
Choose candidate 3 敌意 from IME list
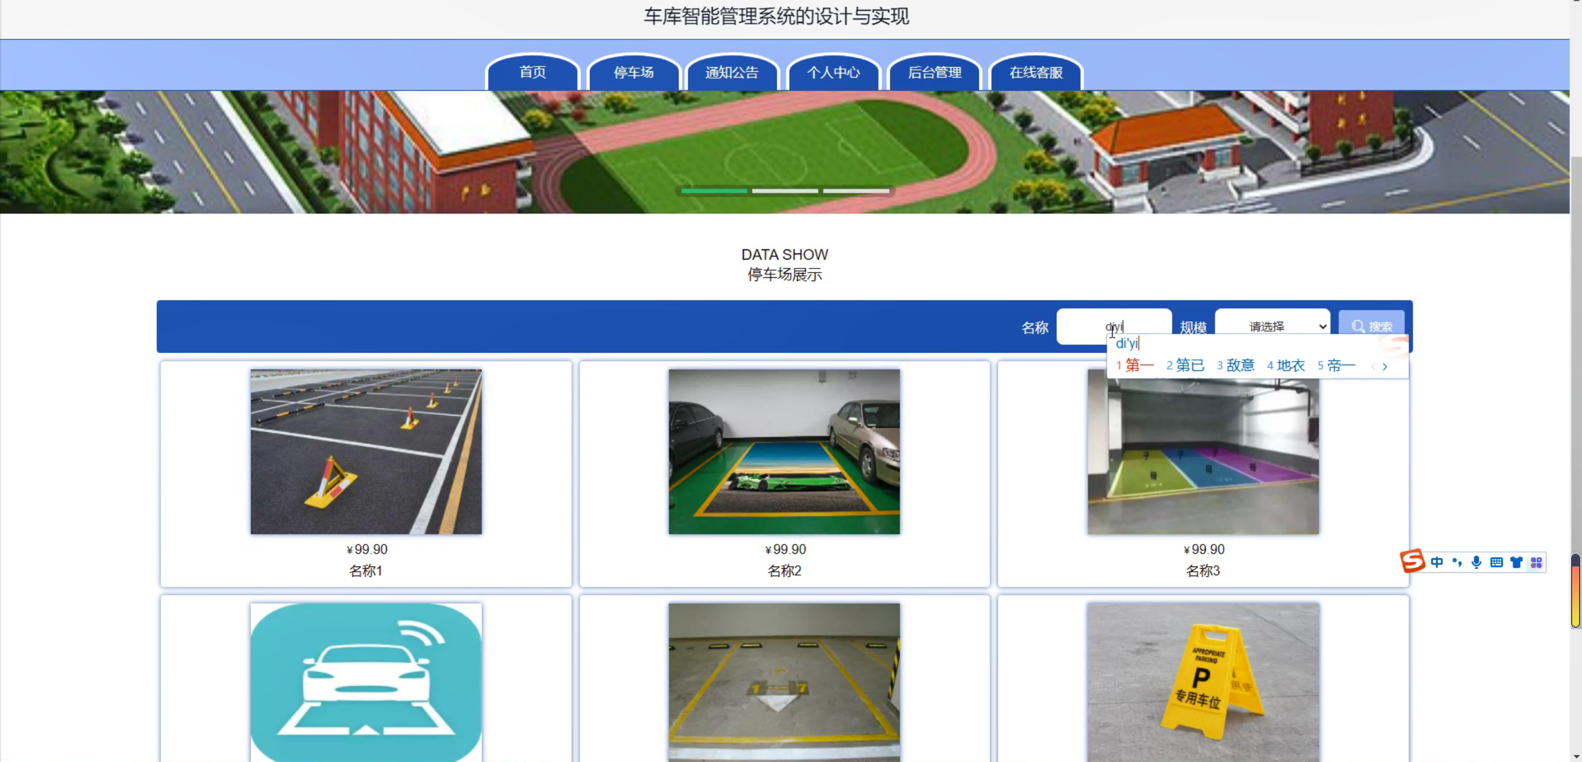[1236, 366]
